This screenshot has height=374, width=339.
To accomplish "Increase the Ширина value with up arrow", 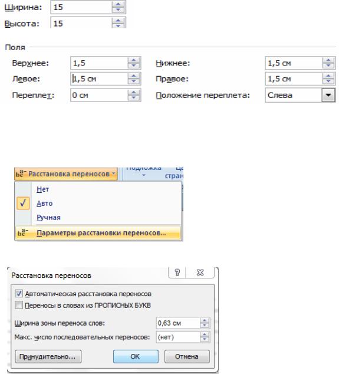I will (119, 4).
